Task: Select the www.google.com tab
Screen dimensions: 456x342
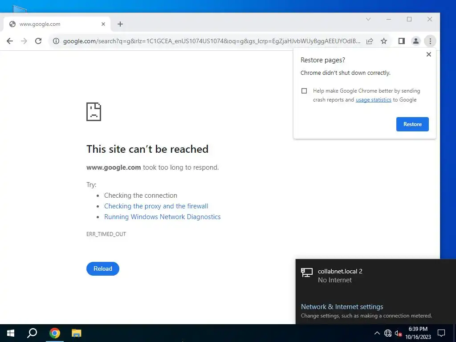Action: (x=57, y=24)
